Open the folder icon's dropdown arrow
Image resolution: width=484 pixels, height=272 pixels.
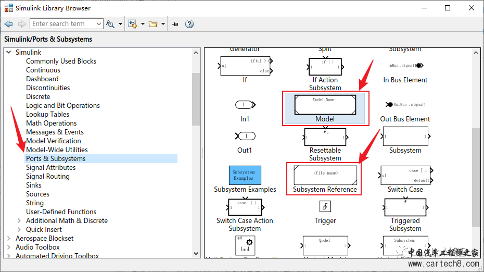163,24
